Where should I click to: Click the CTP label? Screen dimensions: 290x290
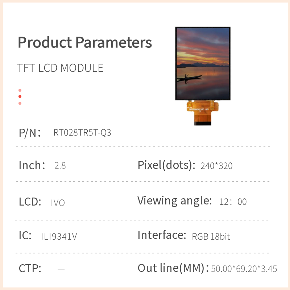coord(30,269)
